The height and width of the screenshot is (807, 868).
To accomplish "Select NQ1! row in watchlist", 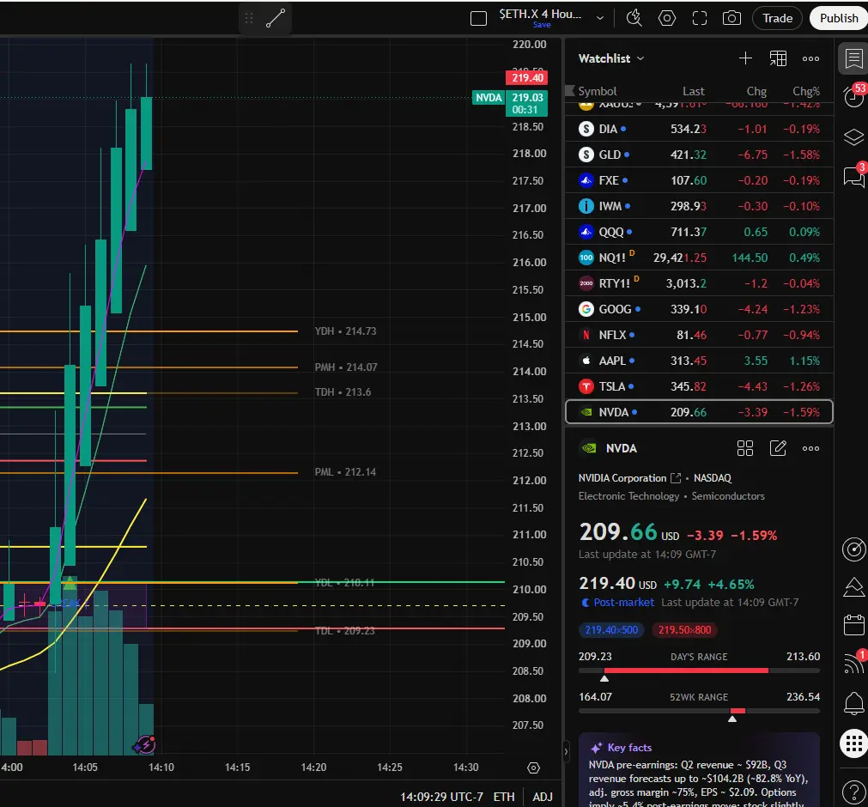I will (x=699, y=258).
